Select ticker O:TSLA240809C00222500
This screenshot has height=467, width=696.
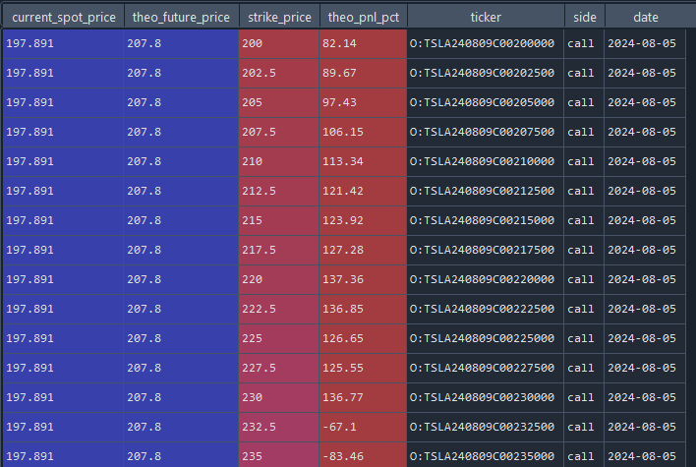click(x=486, y=309)
